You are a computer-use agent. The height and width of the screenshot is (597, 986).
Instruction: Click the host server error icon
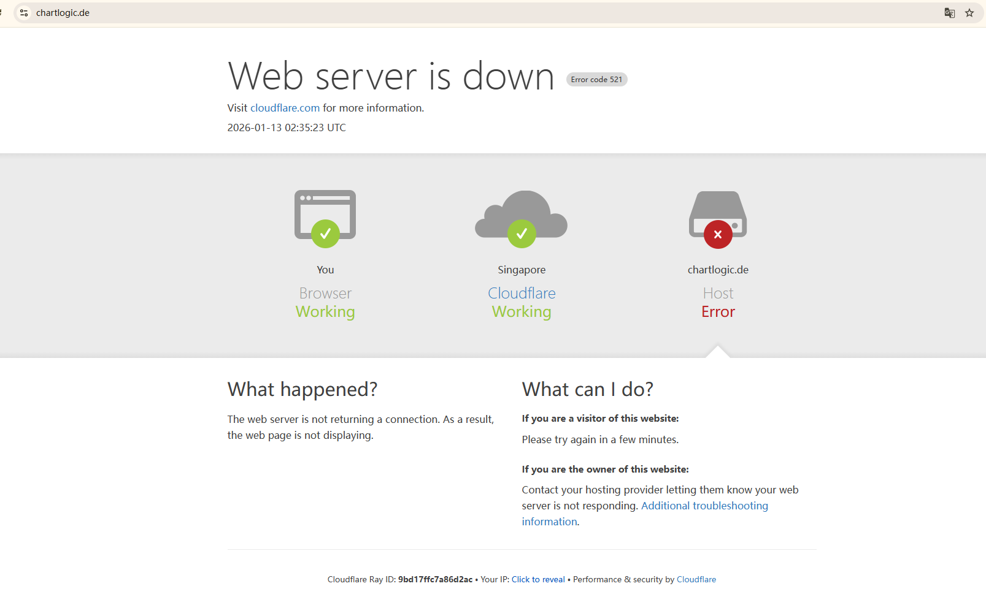[x=718, y=219]
